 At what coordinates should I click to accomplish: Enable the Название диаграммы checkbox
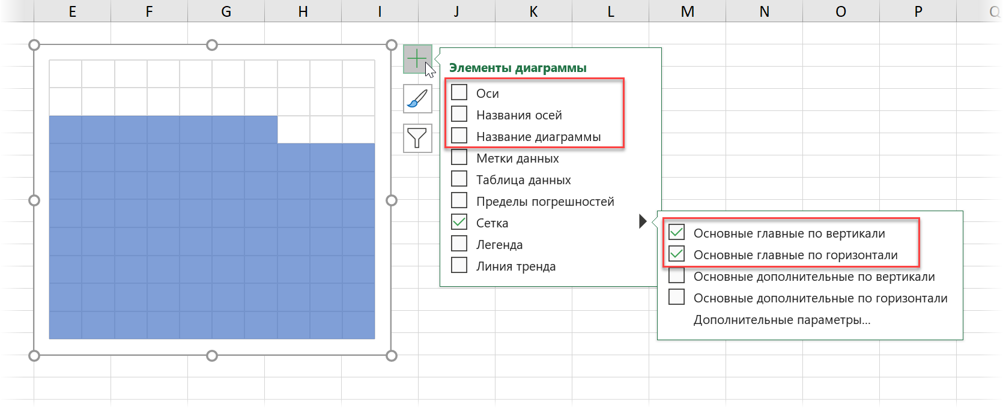click(459, 136)
